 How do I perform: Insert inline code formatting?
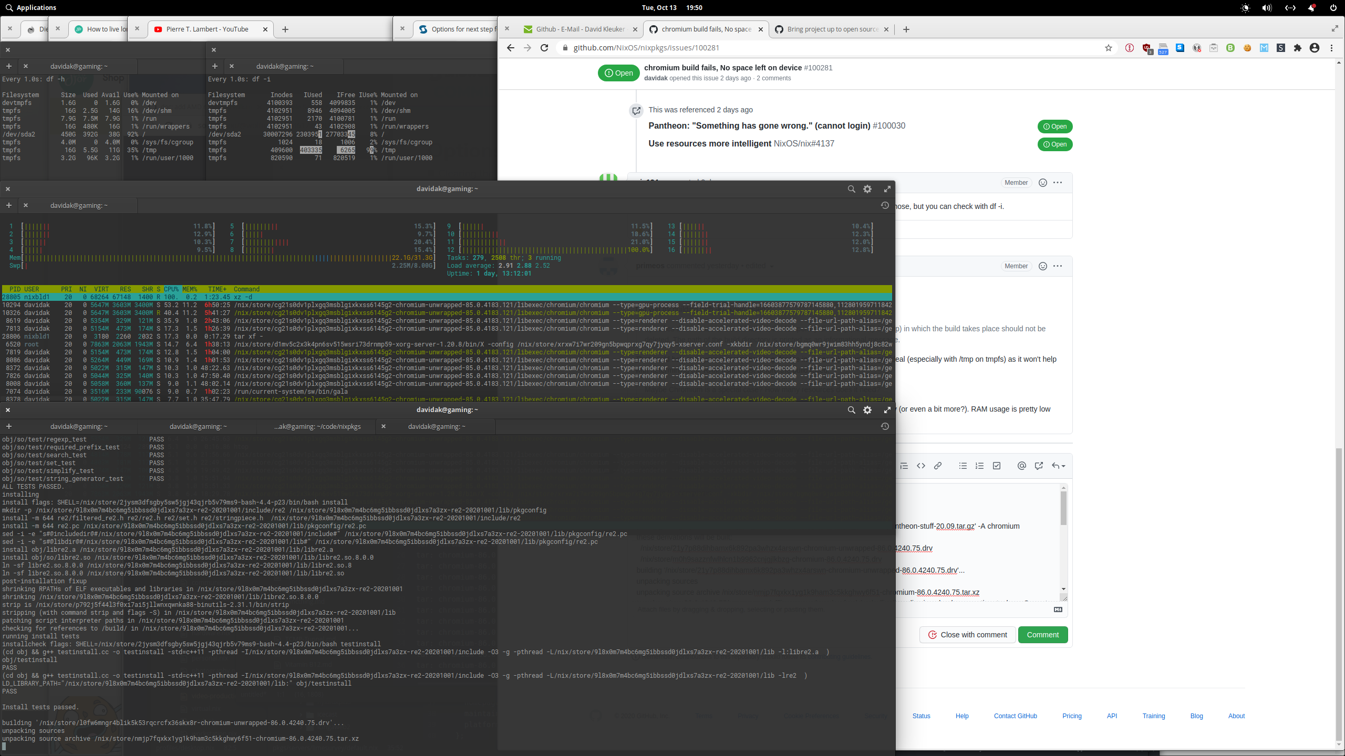tap(921, 466)
